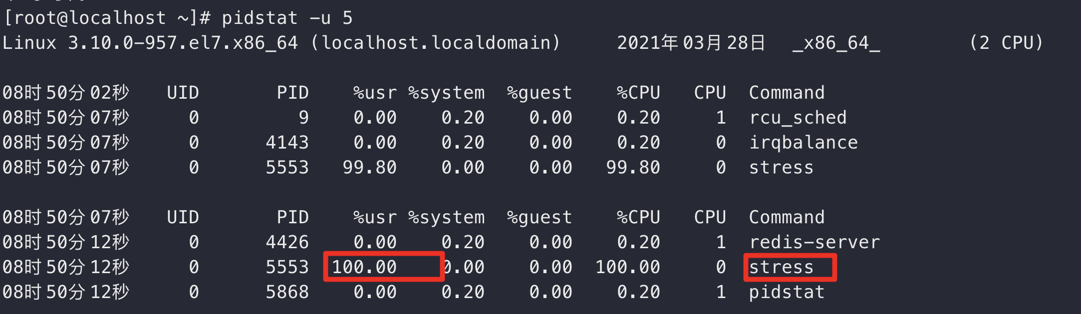Image resolution: width=1081 pixels, height=314 pixels.
Task: Click PID value '4426'
Action: (287, 243)
